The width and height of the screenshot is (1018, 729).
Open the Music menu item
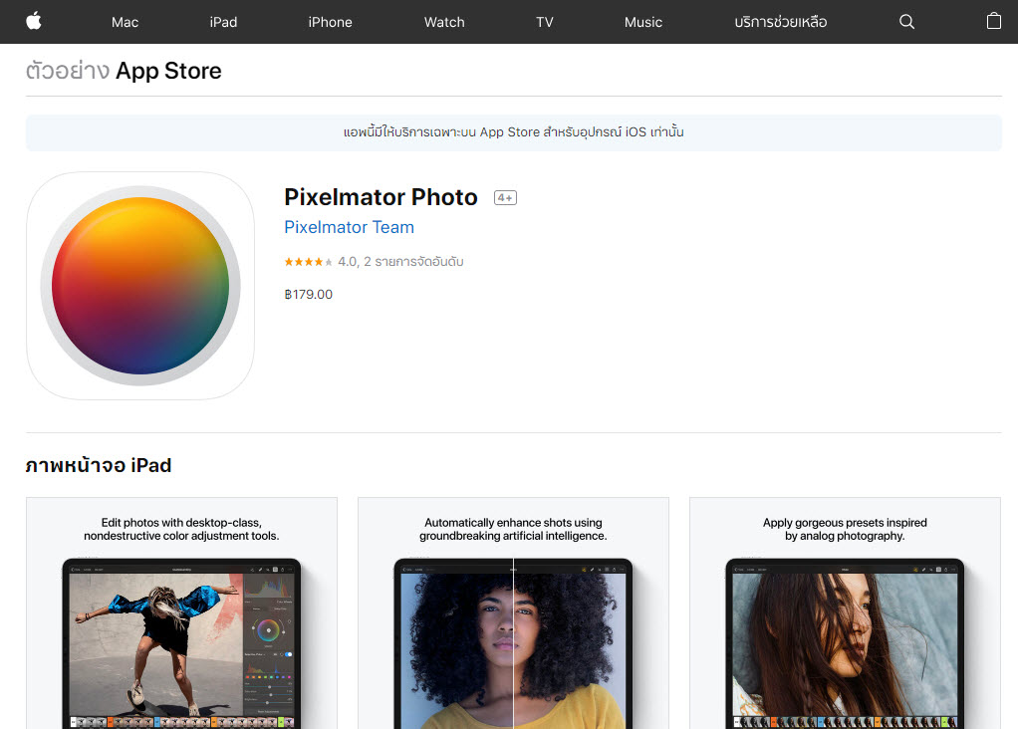(x=642, y=21)
